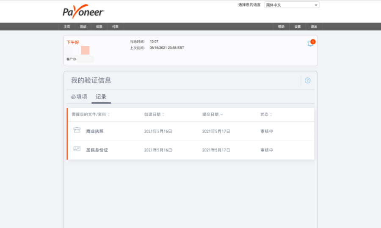381x228 pixels.
Task: Go to 设置 in the top bar
Action: [298, 27]
